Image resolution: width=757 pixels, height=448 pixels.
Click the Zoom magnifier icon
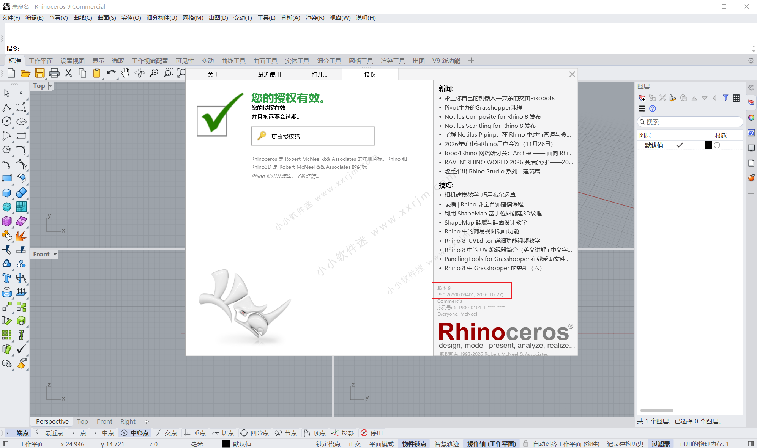(154, 73)
